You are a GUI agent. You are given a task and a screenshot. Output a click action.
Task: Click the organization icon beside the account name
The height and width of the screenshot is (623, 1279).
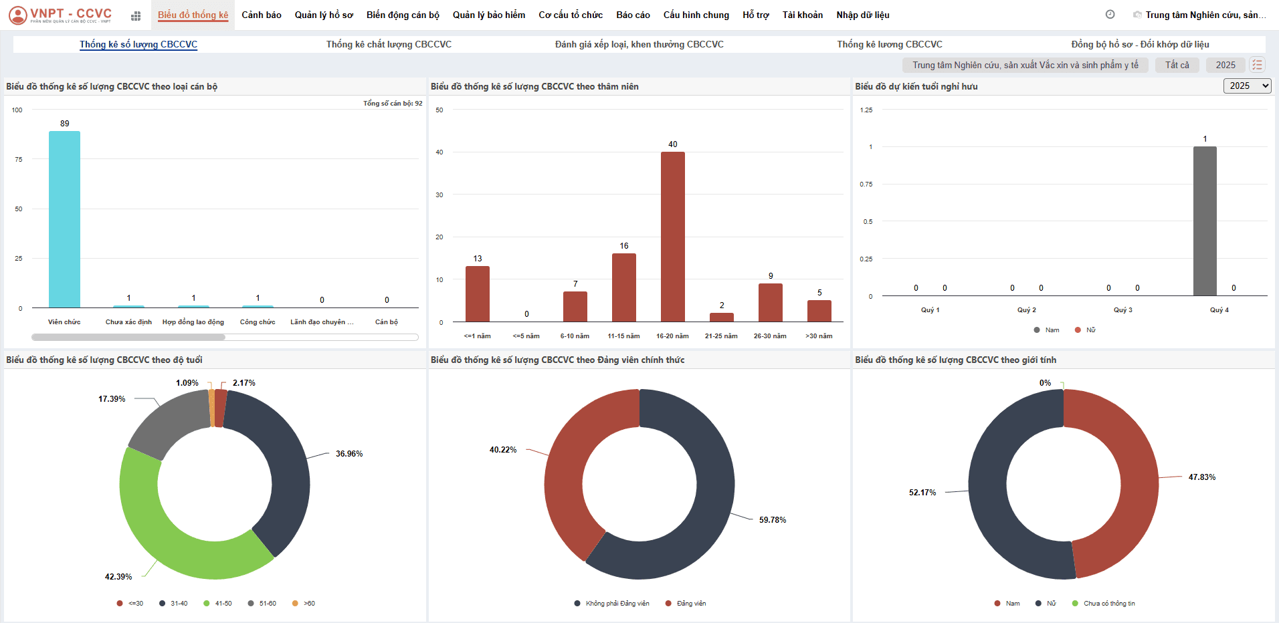pos(1137,15)
